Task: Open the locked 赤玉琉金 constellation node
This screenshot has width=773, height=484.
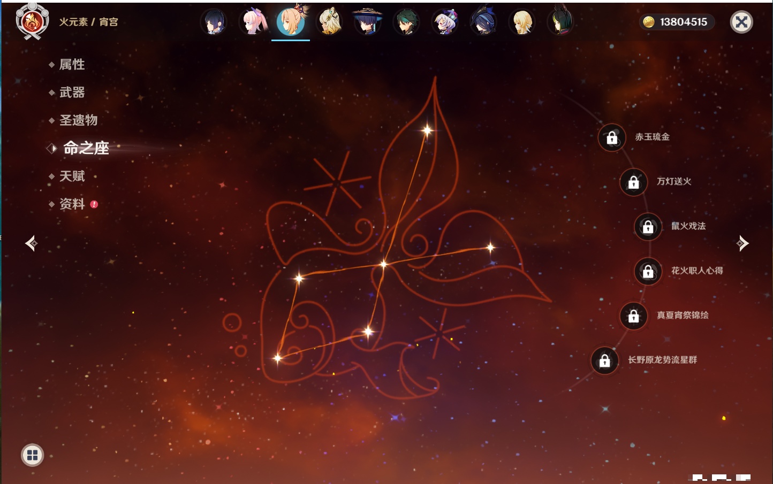Action: pos(612,138)
